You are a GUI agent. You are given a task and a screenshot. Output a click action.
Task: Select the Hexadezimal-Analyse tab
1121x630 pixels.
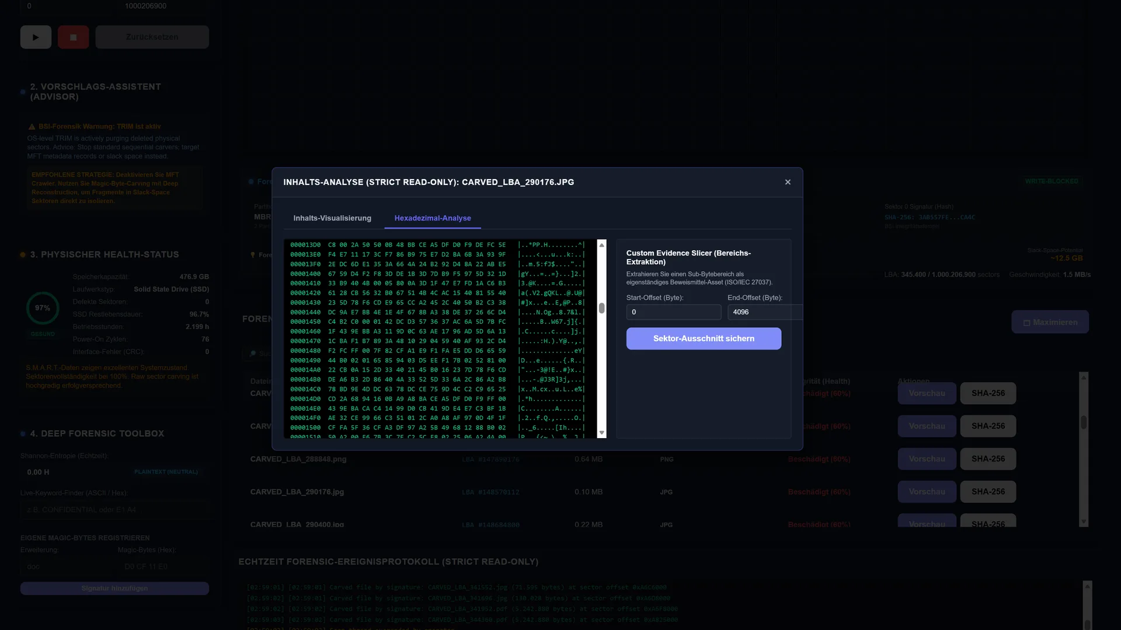click(433, 218)
